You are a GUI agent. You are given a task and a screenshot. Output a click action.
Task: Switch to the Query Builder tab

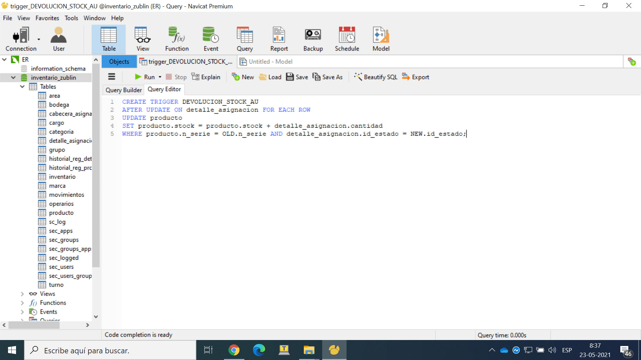124,90
